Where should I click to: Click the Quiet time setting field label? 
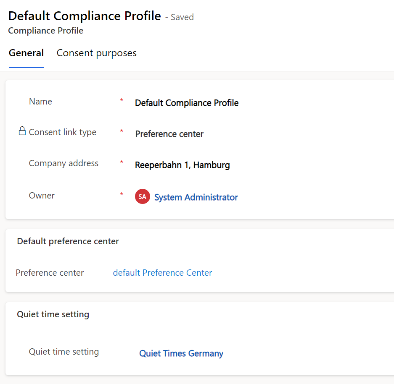coord(63,351)
